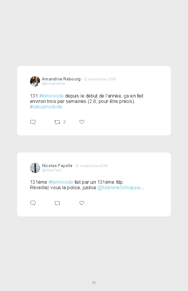Open the #feminicide hashtag in Amandine's tweet

pyautogui.click(x=51, y=96)
